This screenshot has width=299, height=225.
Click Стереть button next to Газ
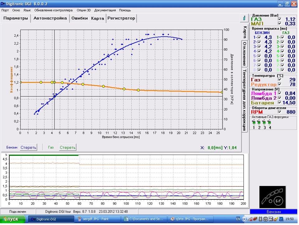click(x=68, y=147)
